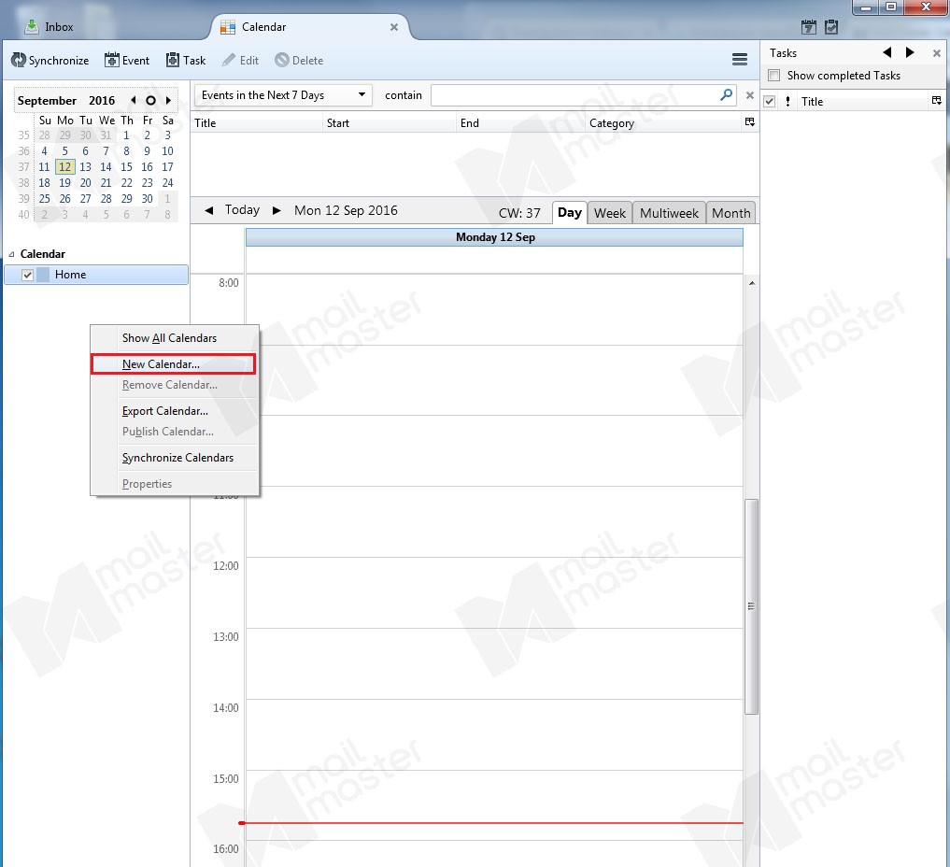
Task: Open the hamburger application menu
Action: click(x=739, y=59)
